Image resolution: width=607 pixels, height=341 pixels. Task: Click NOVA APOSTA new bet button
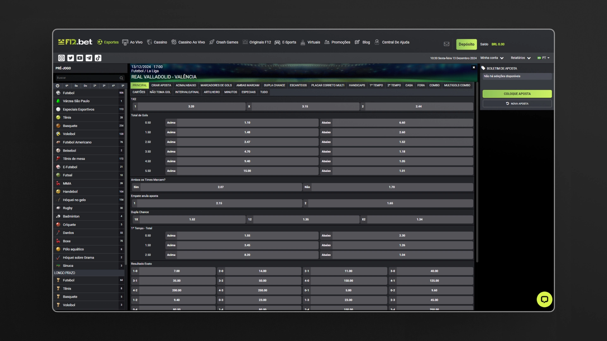517,103
